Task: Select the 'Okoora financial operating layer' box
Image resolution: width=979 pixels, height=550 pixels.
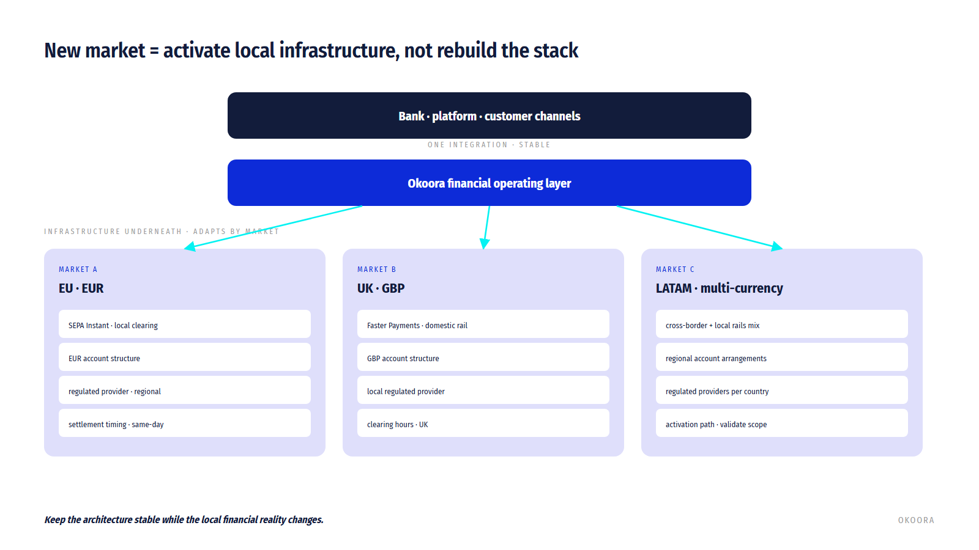Action: pos(489,183)
